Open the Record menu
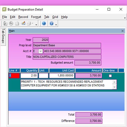This screenshot has width=127, height=127. pos(23,17)
